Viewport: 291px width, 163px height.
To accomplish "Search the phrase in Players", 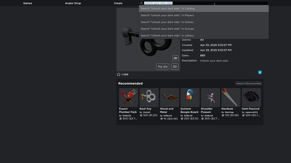I will pos(204,15).
